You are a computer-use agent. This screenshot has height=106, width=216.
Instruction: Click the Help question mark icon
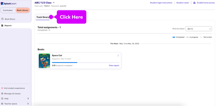tap(2, 99)
